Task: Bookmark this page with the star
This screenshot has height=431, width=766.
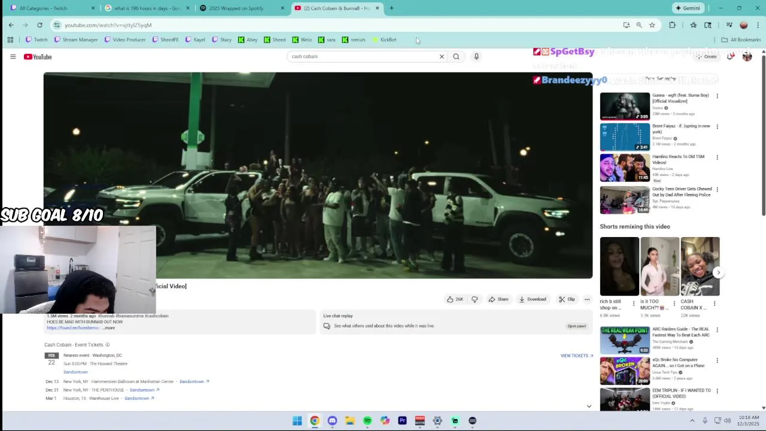Action: (x=652, y=25)
